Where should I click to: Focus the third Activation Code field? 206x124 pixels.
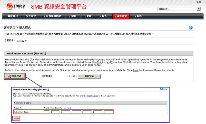point(66,112)
